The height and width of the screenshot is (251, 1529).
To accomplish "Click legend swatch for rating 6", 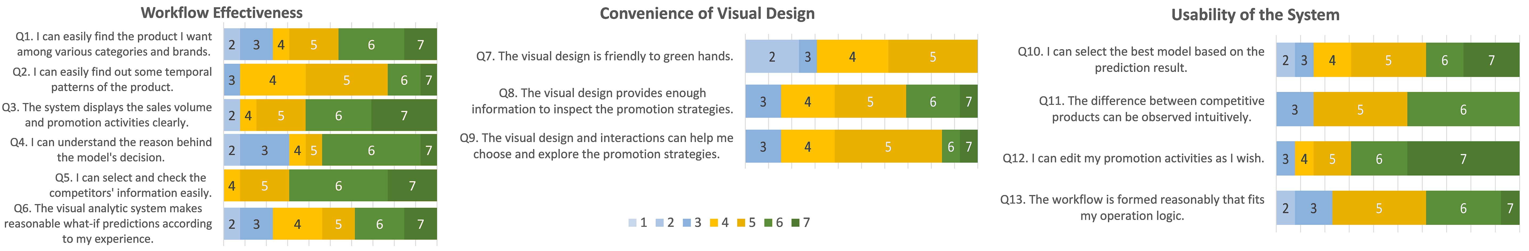I will click(768, 223).
